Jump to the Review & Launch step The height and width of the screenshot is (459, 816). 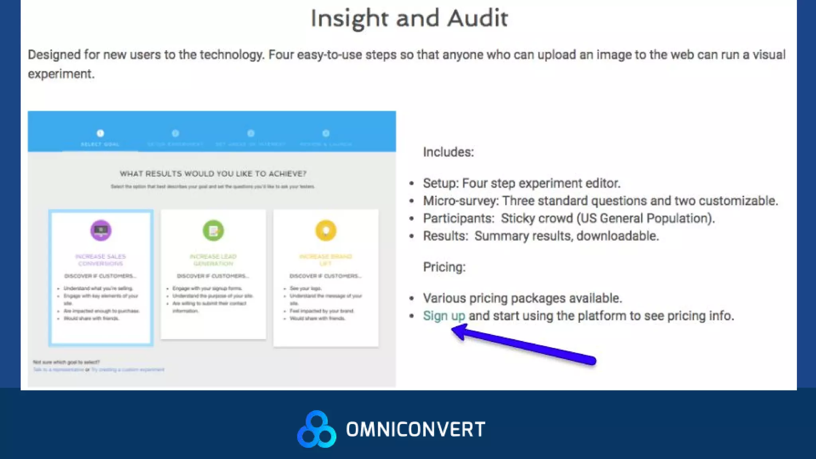[326, 144]
